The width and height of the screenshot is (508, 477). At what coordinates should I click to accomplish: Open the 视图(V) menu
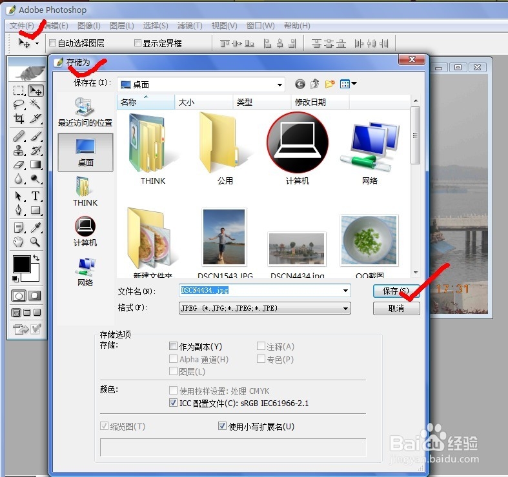[224, 26]
